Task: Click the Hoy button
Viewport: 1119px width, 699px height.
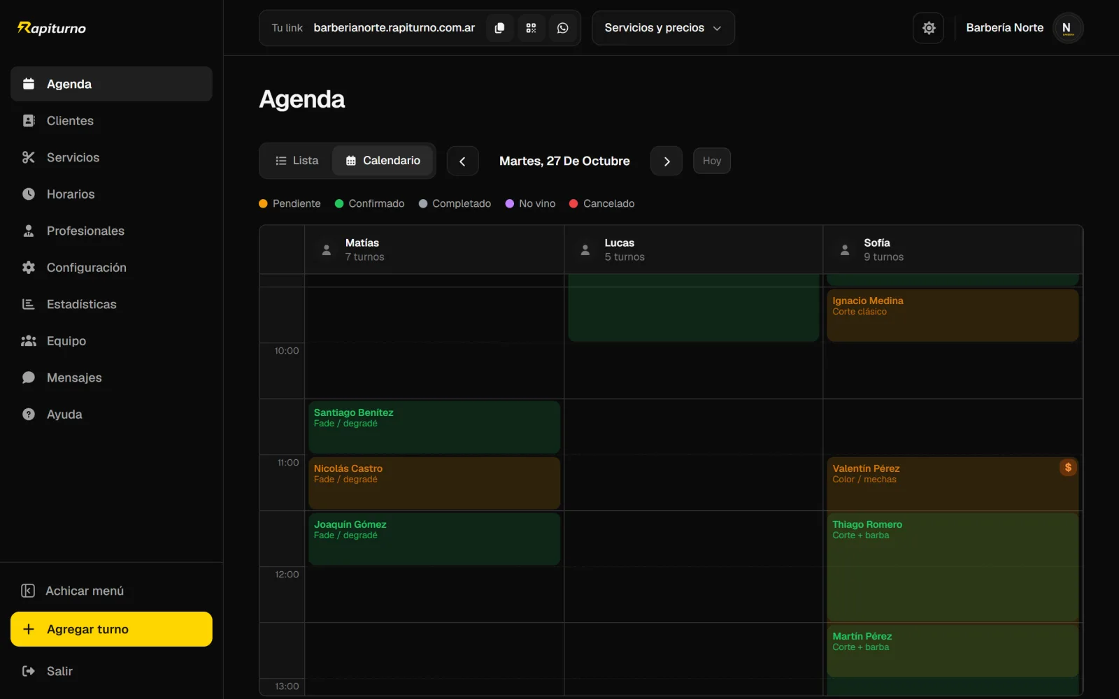Action: (x=712, y=161)
